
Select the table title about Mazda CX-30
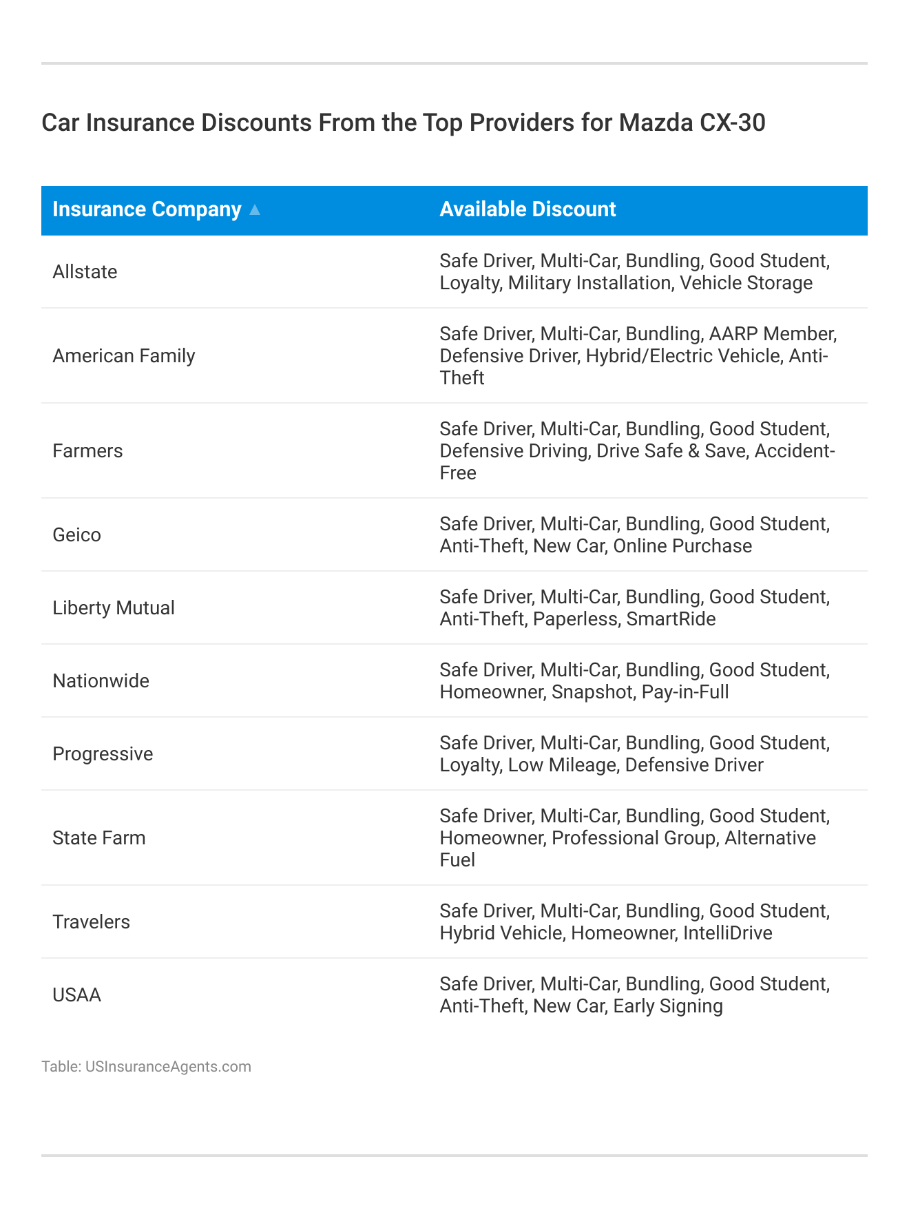[x=403, y=123]
